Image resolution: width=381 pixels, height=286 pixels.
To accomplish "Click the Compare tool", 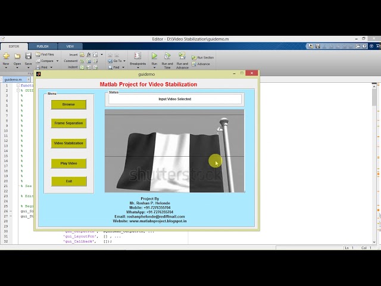I will coord(45,61).
